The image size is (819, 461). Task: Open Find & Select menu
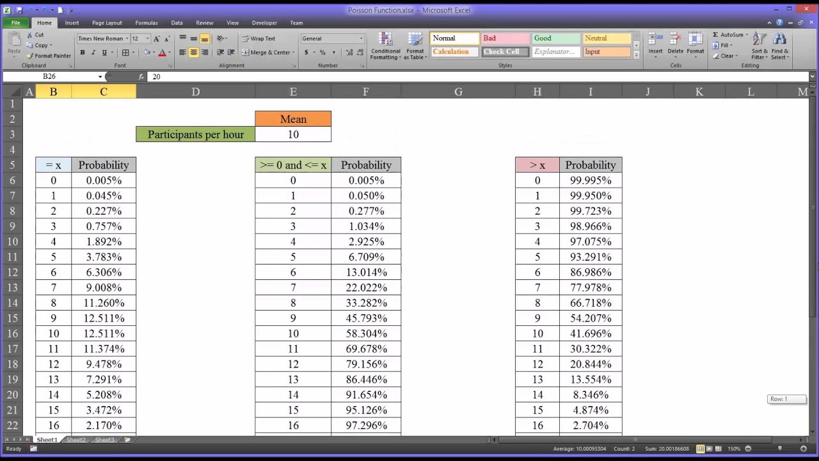(779, 46)
